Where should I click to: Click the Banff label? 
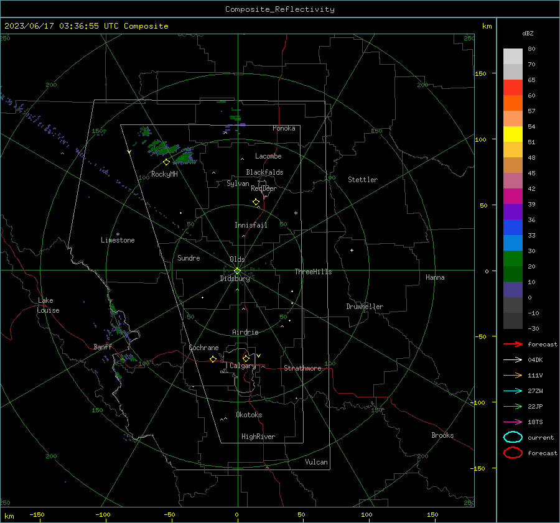(x=103, y=346)
